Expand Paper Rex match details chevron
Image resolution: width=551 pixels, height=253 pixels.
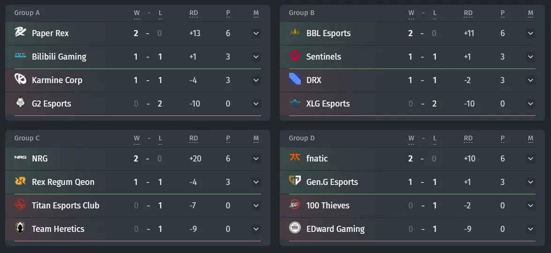tap(256, 33)
